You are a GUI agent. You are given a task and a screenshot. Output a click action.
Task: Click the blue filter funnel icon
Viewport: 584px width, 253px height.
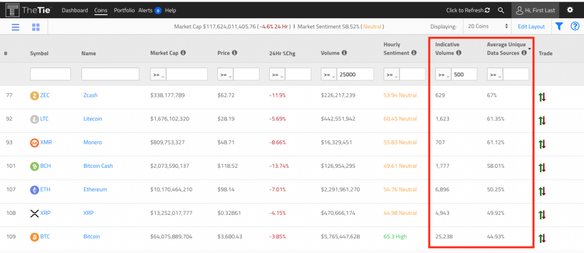coord(559,26)
